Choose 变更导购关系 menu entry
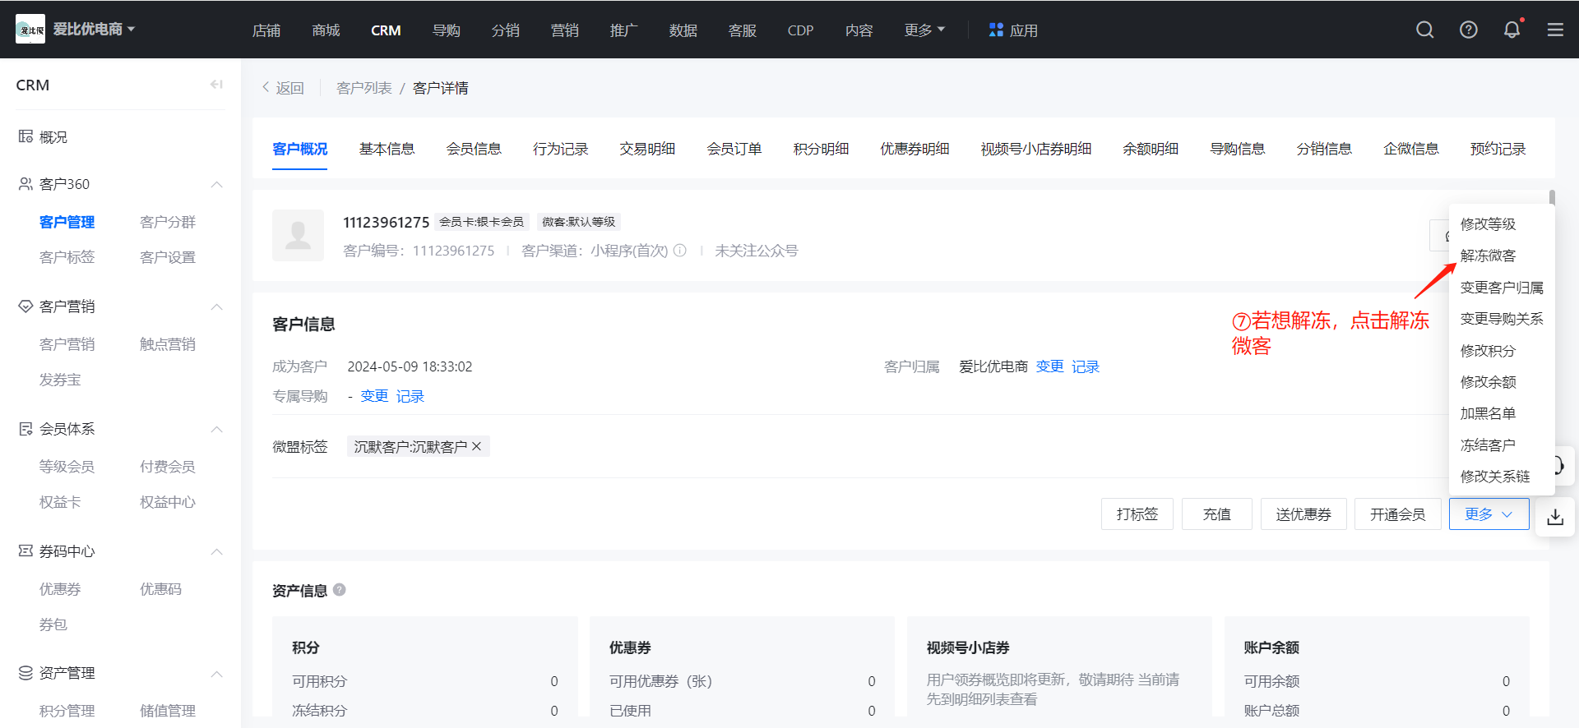 click(1502, 319)
